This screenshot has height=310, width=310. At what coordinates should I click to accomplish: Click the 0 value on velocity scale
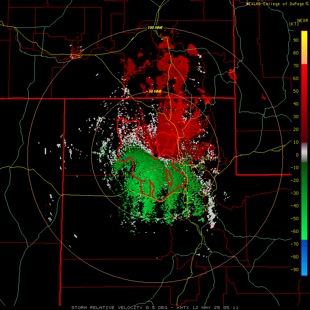point(297,155)
